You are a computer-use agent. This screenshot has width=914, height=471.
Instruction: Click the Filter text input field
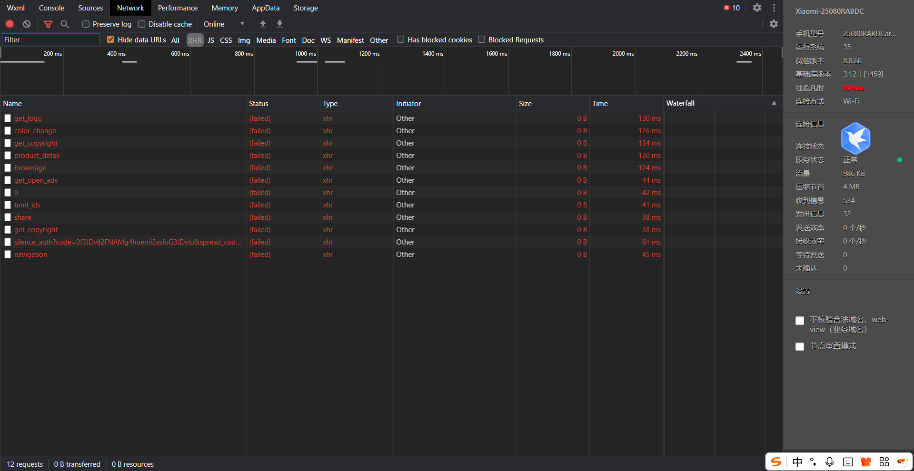coord(51,40)
